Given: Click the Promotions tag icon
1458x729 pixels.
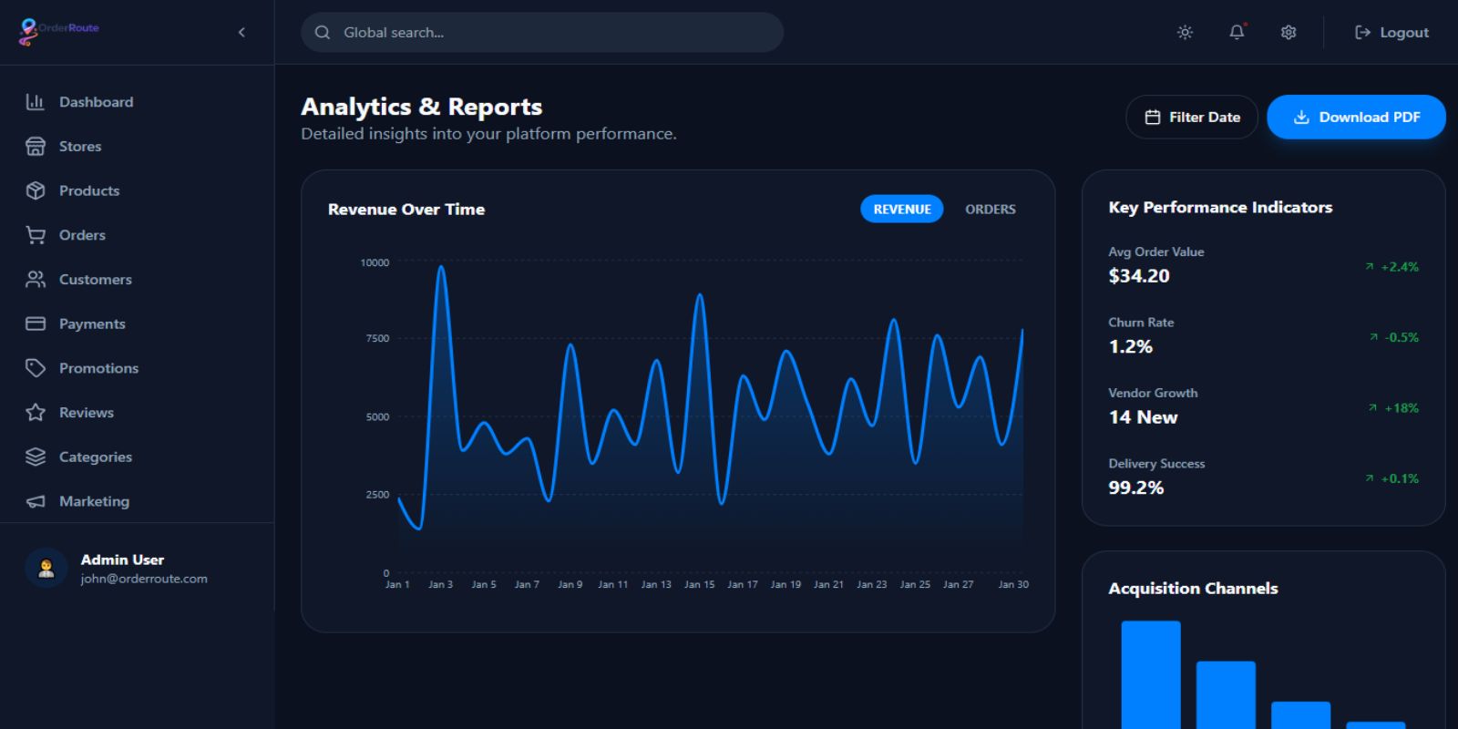Looking at the screenshot, I should point(36,368).
